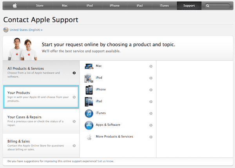Expand the Mac row arrow
235x168 pixels.
click(x=151, y=66)
